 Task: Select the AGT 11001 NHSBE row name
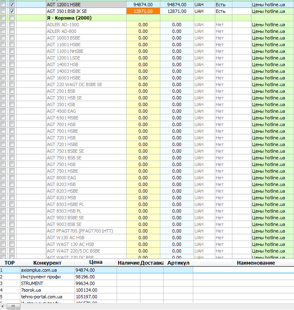[65, 51]
